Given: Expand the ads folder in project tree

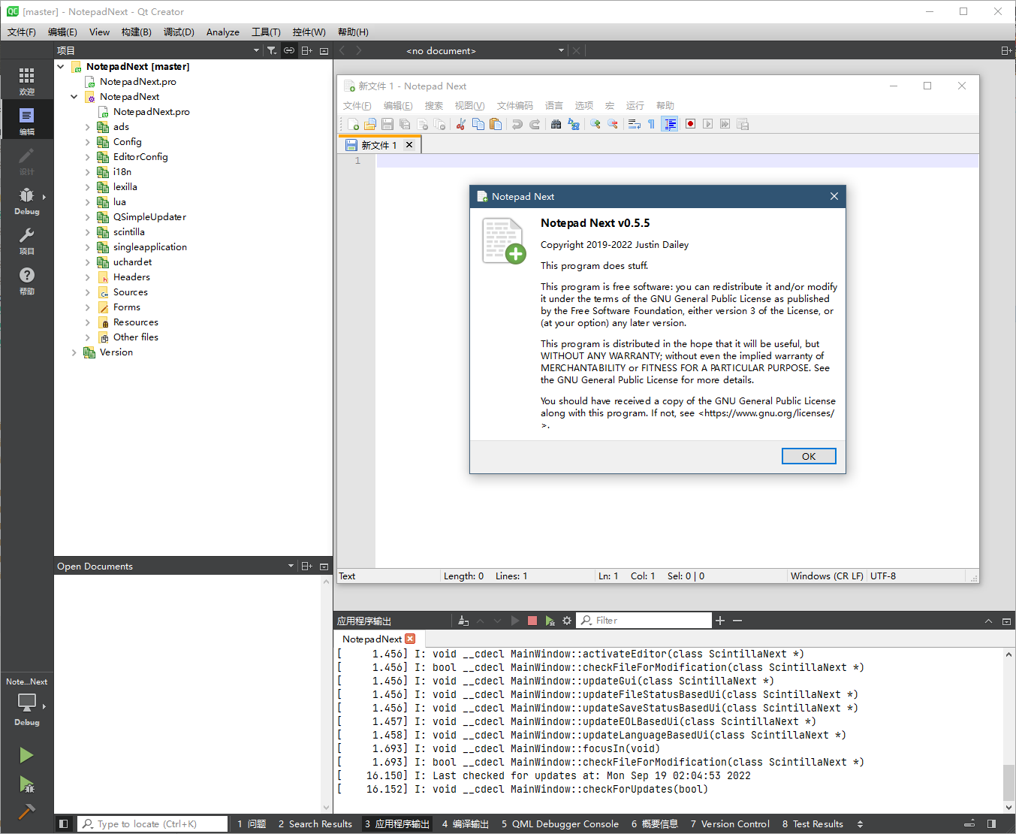Looking at the screenshot, I should coord(88,127).
